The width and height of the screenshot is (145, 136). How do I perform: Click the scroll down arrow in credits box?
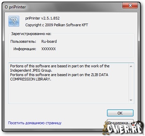click(131, 100)
